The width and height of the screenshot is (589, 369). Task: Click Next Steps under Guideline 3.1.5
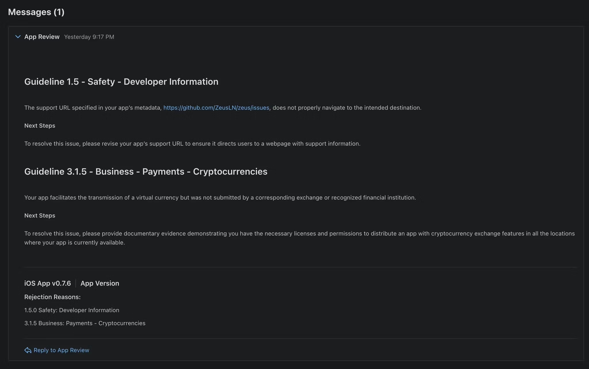[40, 215]
